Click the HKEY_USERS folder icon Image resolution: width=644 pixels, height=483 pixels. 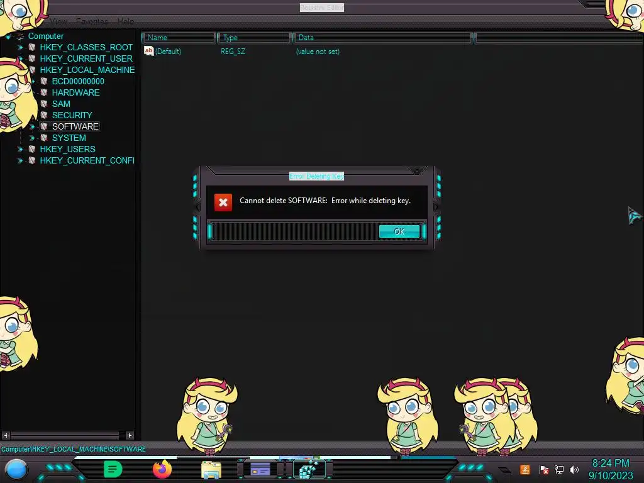[x=31, y=149]
